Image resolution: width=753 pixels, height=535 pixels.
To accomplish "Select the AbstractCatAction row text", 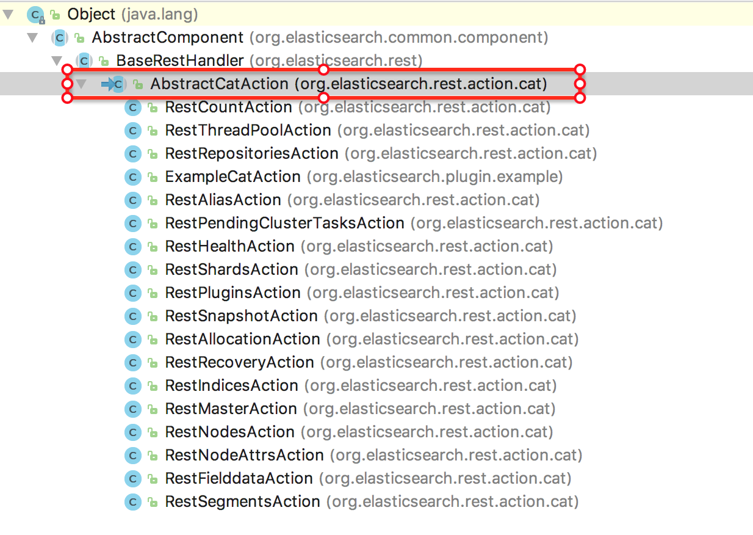I will 348,84.
